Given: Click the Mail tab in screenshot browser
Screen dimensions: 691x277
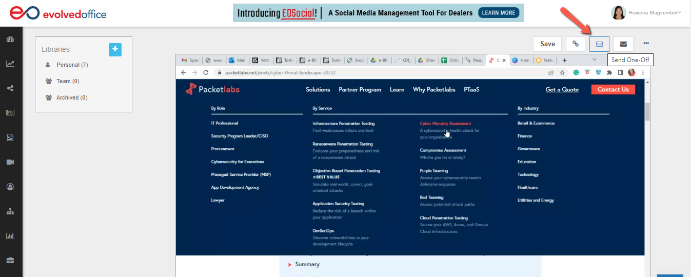Looking at the screenshot, I should click(x=237, y=60).
